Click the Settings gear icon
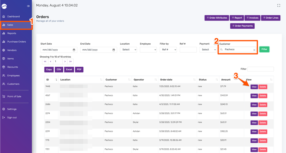Viewport: 286px width, 153px height. pos(4,109)
